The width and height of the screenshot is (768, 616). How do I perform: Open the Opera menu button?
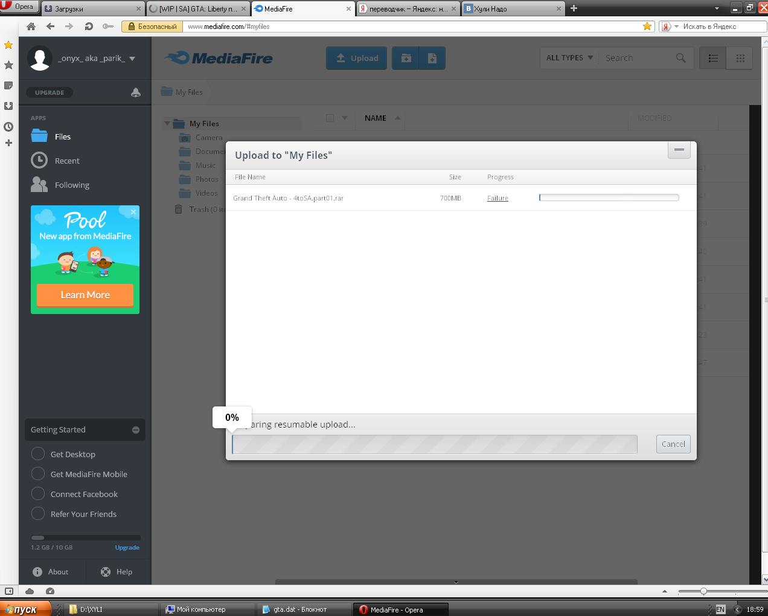pos(20,7)
